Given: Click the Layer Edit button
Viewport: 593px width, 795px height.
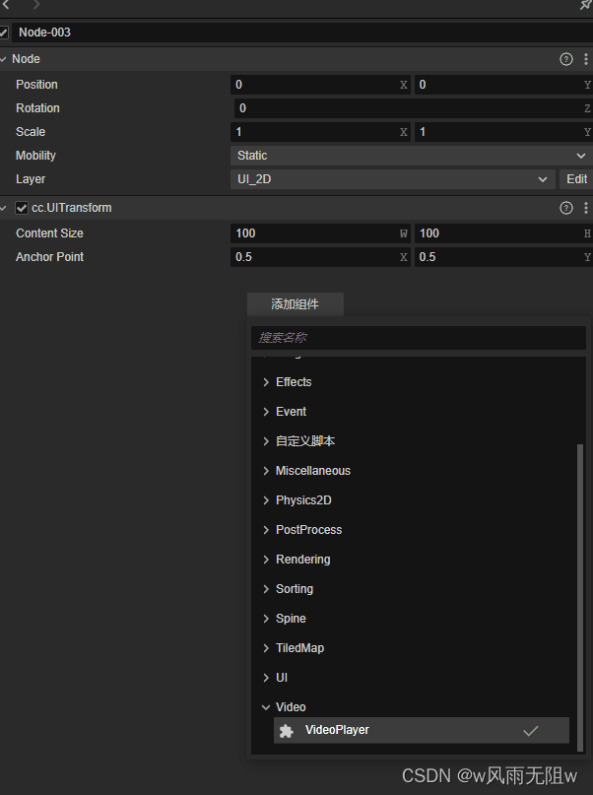Looking at the screenshot, I should (x=576, y=179).
